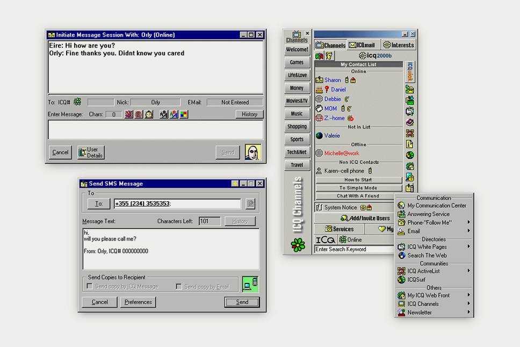Click the yellow face icon below Channels tab
This screenshot has width=520, height=347.
(x=329, y=56)
